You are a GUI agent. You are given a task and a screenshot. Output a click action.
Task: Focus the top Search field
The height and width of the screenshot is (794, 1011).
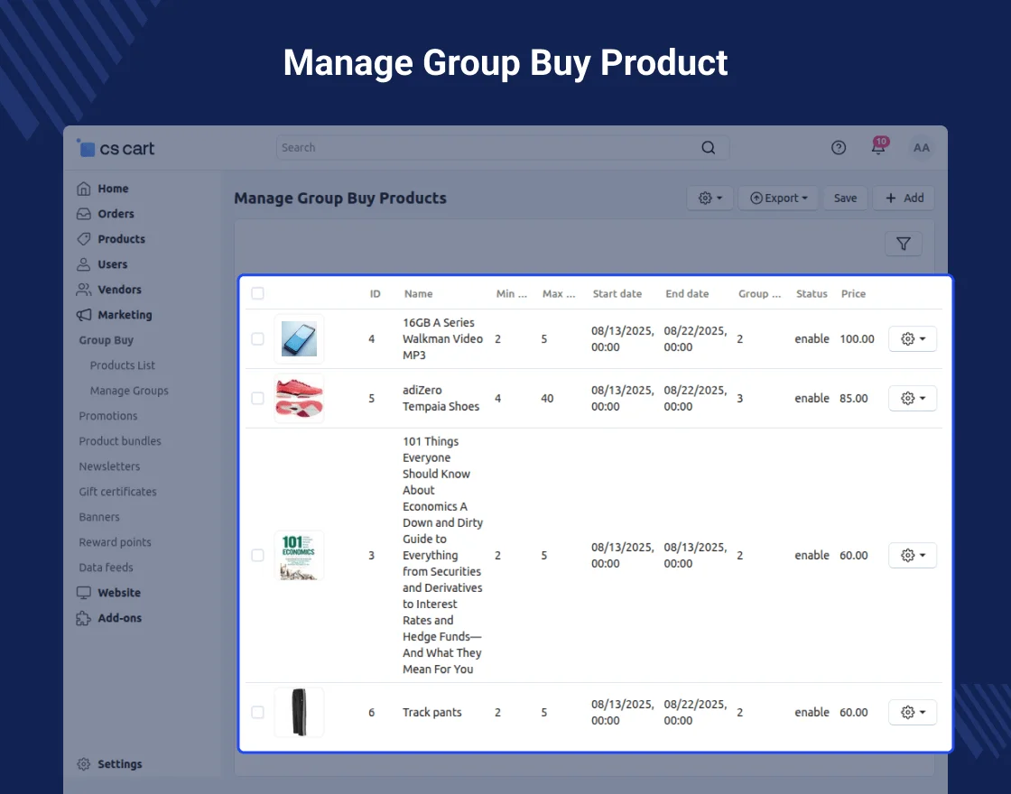(487, 148)
